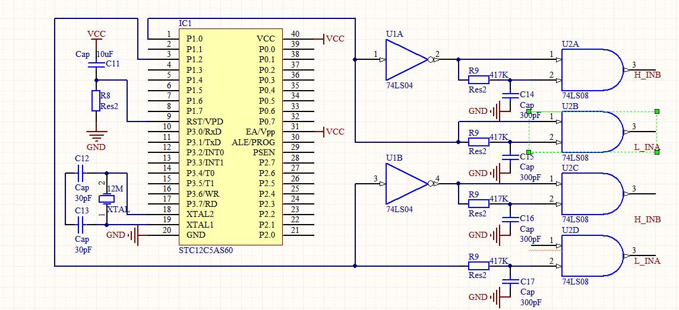This screenshot has width=679, height=310.
Task: Select the C13 capacitor symbol
Action: pyautogui.click(x=82, y=225)
